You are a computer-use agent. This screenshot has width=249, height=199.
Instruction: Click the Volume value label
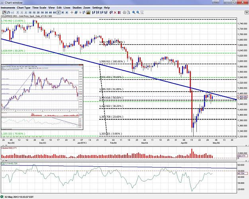pyautogui.click(x=9, y=148)
